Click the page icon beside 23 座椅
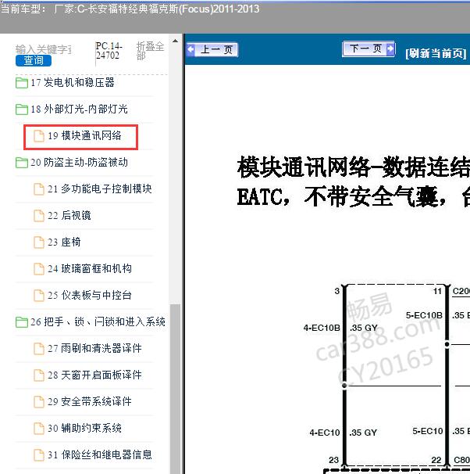 [x=38, y=242]
